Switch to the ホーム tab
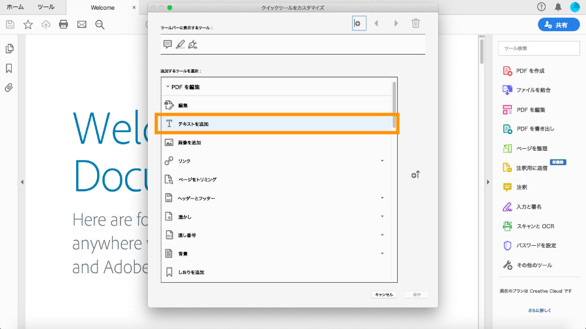The image size is (586, 329). tap(15, 7)
